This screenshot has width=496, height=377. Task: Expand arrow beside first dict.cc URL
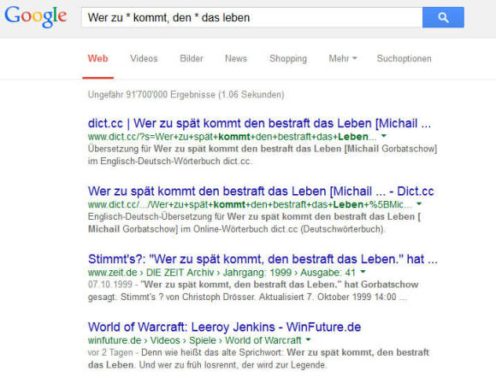(384, 136)
